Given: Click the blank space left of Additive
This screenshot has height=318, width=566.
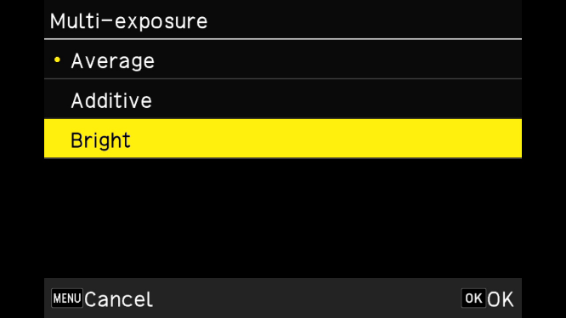Looking at the screenshot, I should pos(57,99).
